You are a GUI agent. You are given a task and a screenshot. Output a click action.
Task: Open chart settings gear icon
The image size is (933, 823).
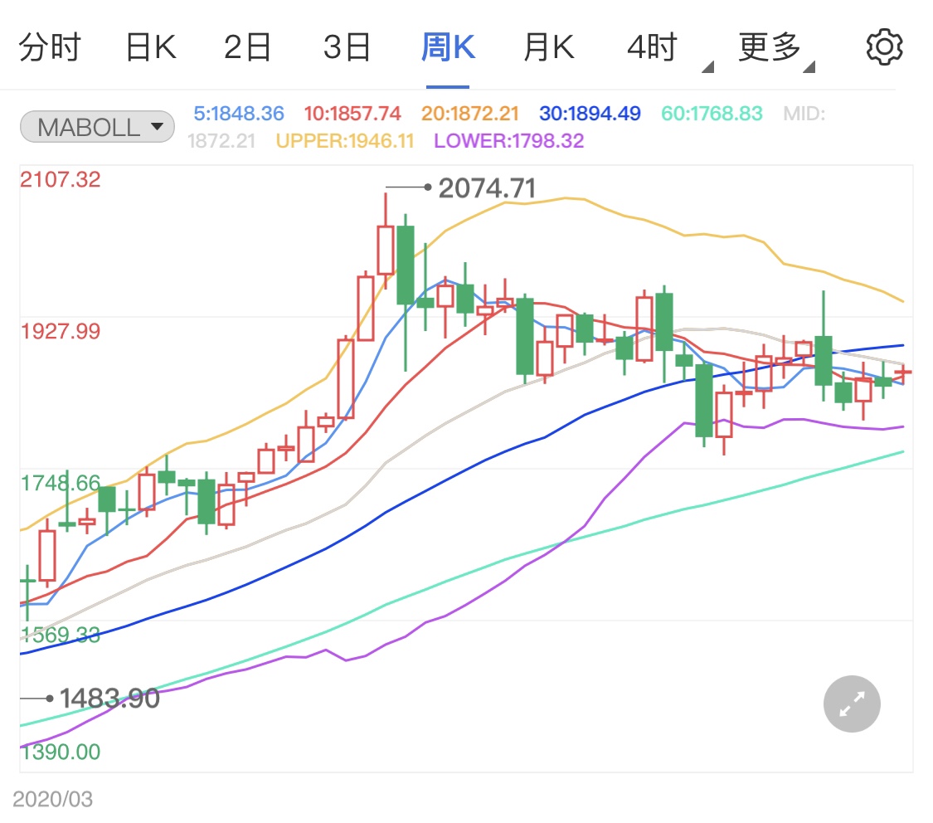pos(883,47)
